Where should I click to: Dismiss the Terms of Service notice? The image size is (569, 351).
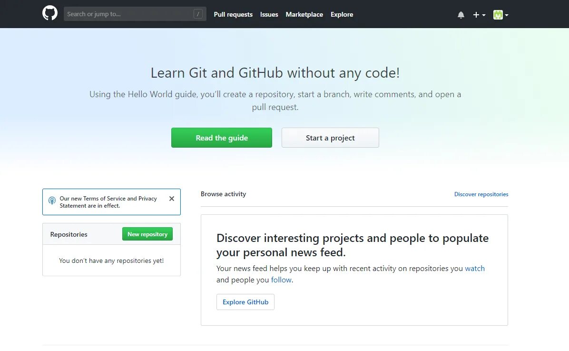[x=172, y=199]
